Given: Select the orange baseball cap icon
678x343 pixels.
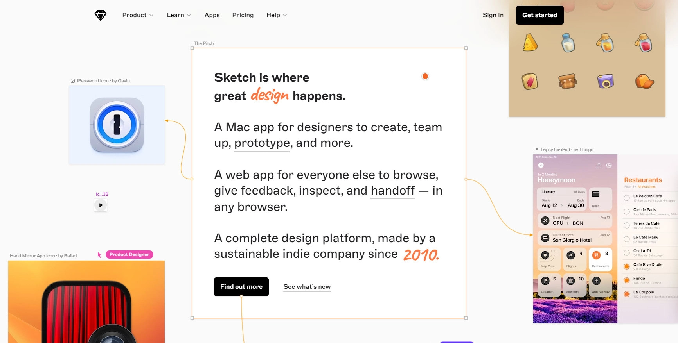Looking at the screenshot, I should (x=644, y=81).
